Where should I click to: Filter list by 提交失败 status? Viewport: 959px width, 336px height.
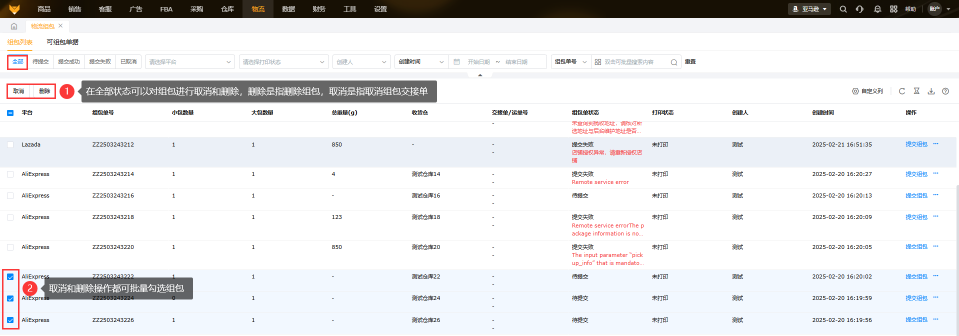click(100, 61)
